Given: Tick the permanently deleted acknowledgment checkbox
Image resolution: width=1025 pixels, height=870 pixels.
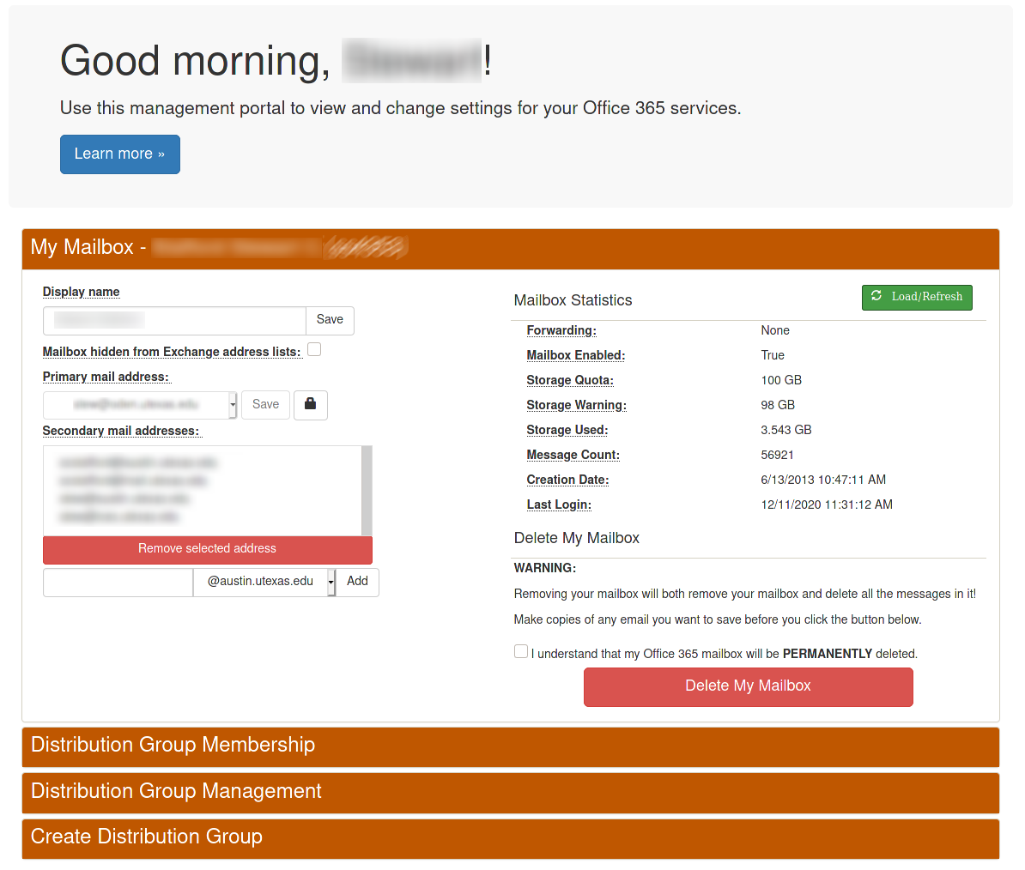Looking at the screenshot, I should coord(521,651).
